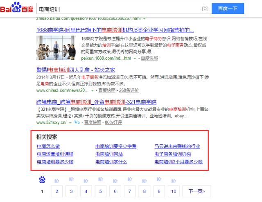Go to results page 5
This screenshot has height=202, width=262.
tap(100, 191)
